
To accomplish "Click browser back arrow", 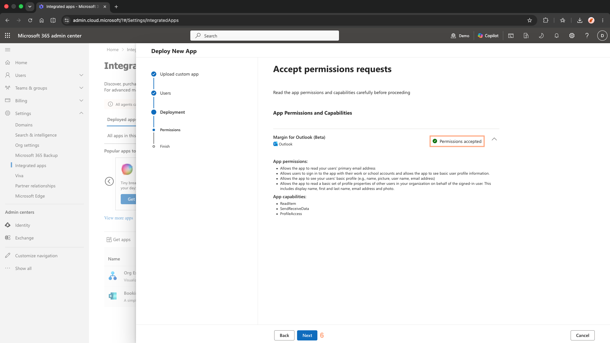I will click(x=7, y=20).
